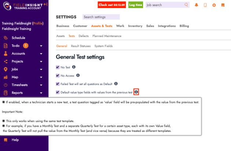Show info for No Test setting

coord(74,67)
